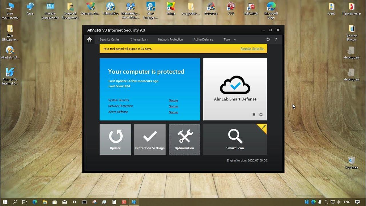Select the 'Программы' desktop icon
Image resolution: width=366 pixels, height=206 pixels.
pos(352,9)
